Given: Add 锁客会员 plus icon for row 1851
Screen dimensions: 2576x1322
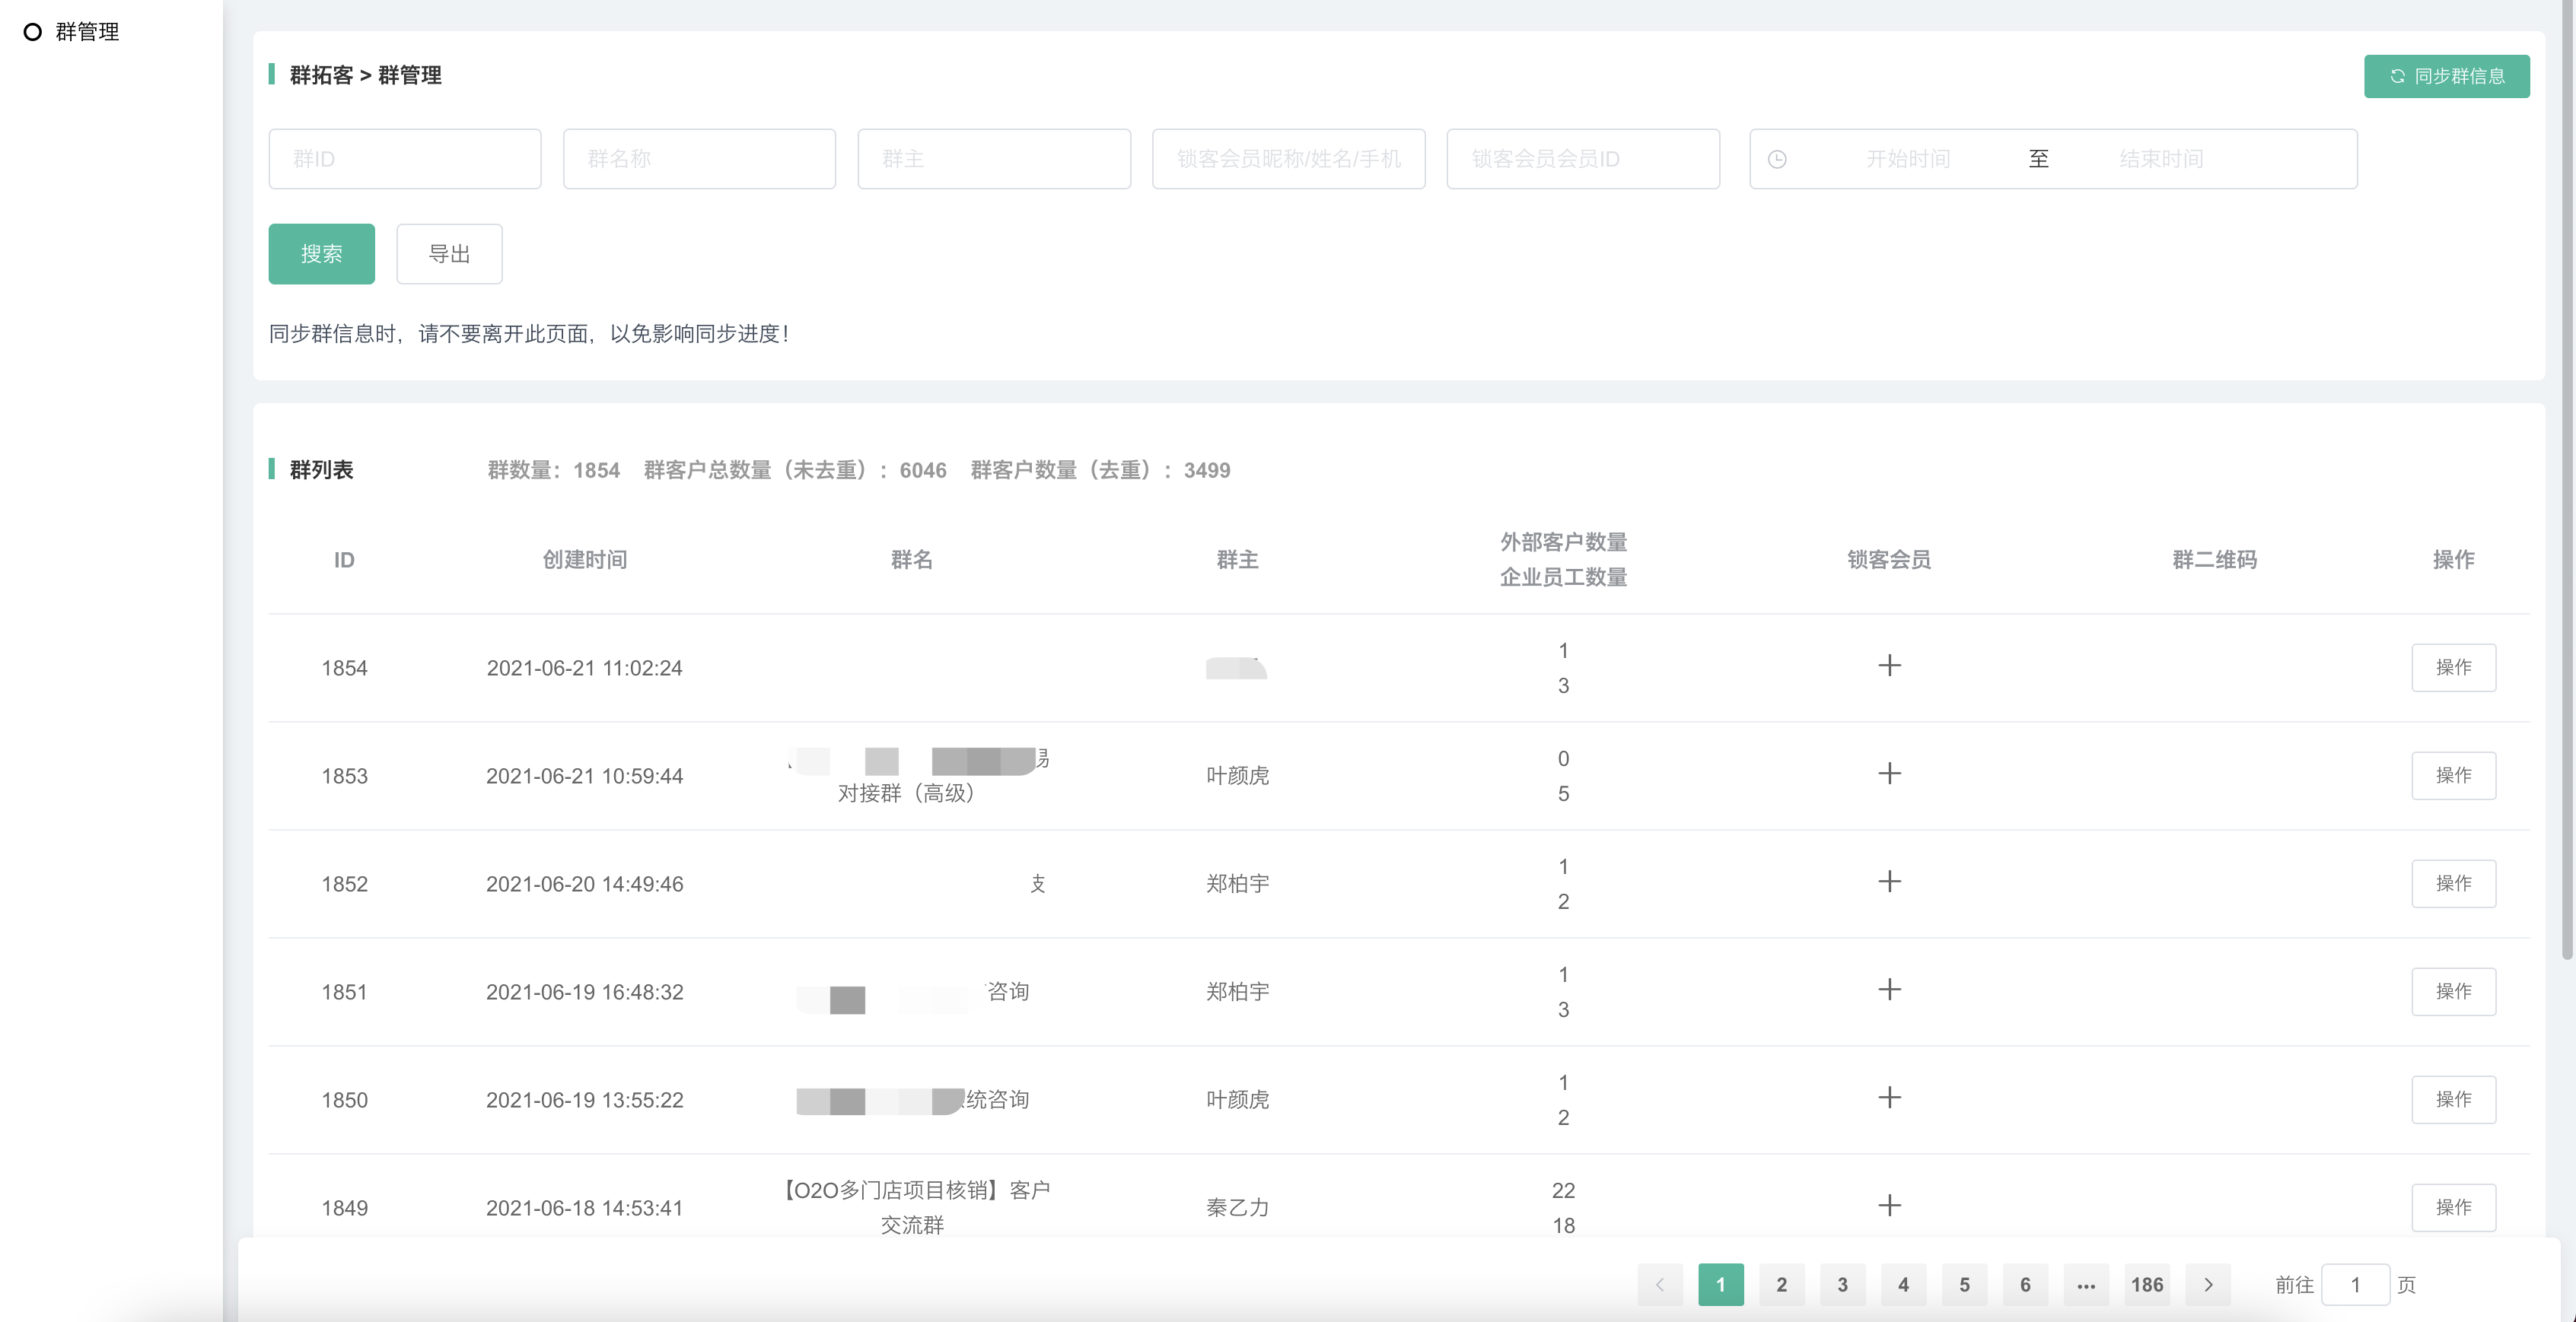Looking at the screenshot, I should click(x=1889, y=990).
